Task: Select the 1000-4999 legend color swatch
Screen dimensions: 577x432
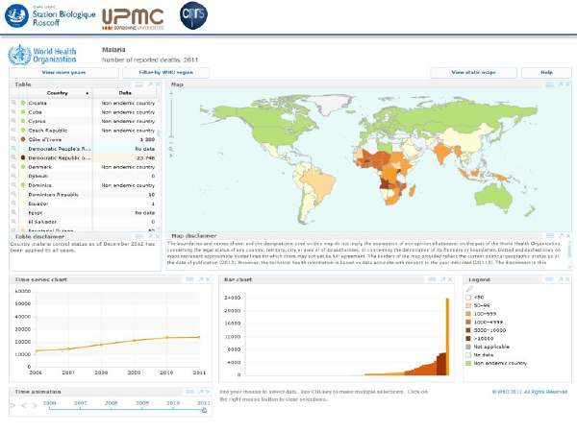Action: pyautogui.click(x=468, y=323)
